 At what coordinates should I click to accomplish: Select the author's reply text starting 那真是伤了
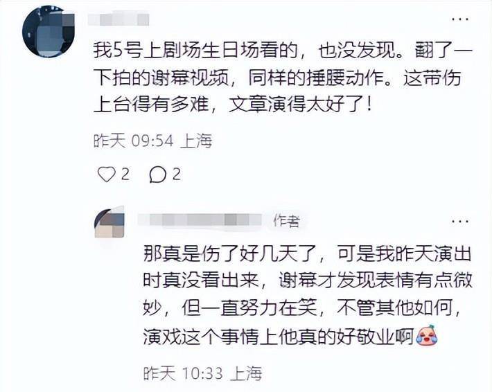pyautogui.click(x=308, y=295)
